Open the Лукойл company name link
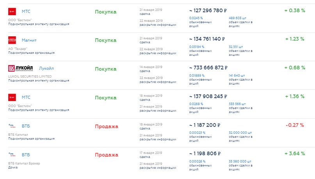The image size is (315, 179). coord(47,68)
